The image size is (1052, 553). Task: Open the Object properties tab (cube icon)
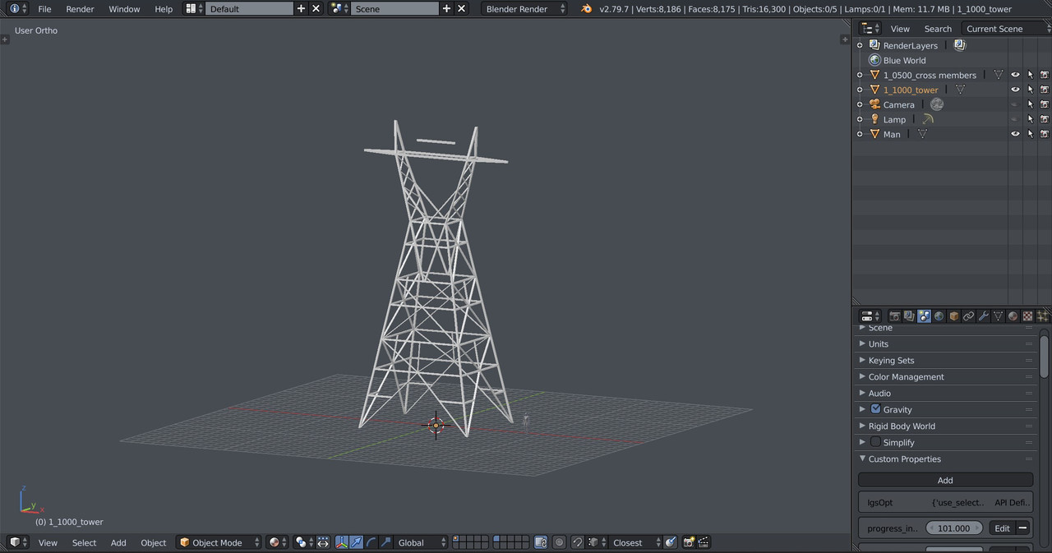point(953,316)
